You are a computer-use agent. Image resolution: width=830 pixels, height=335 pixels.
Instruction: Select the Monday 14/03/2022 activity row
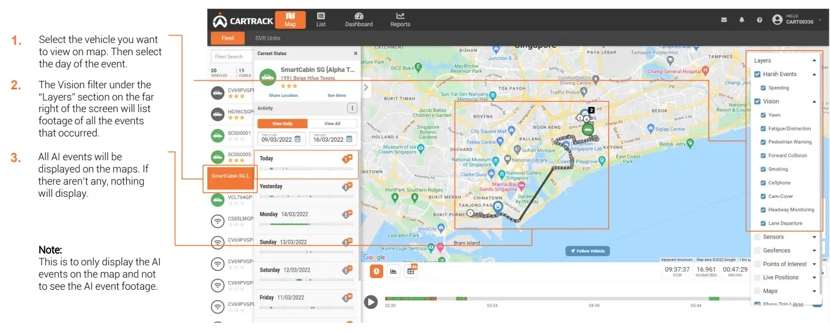[307, 220]
